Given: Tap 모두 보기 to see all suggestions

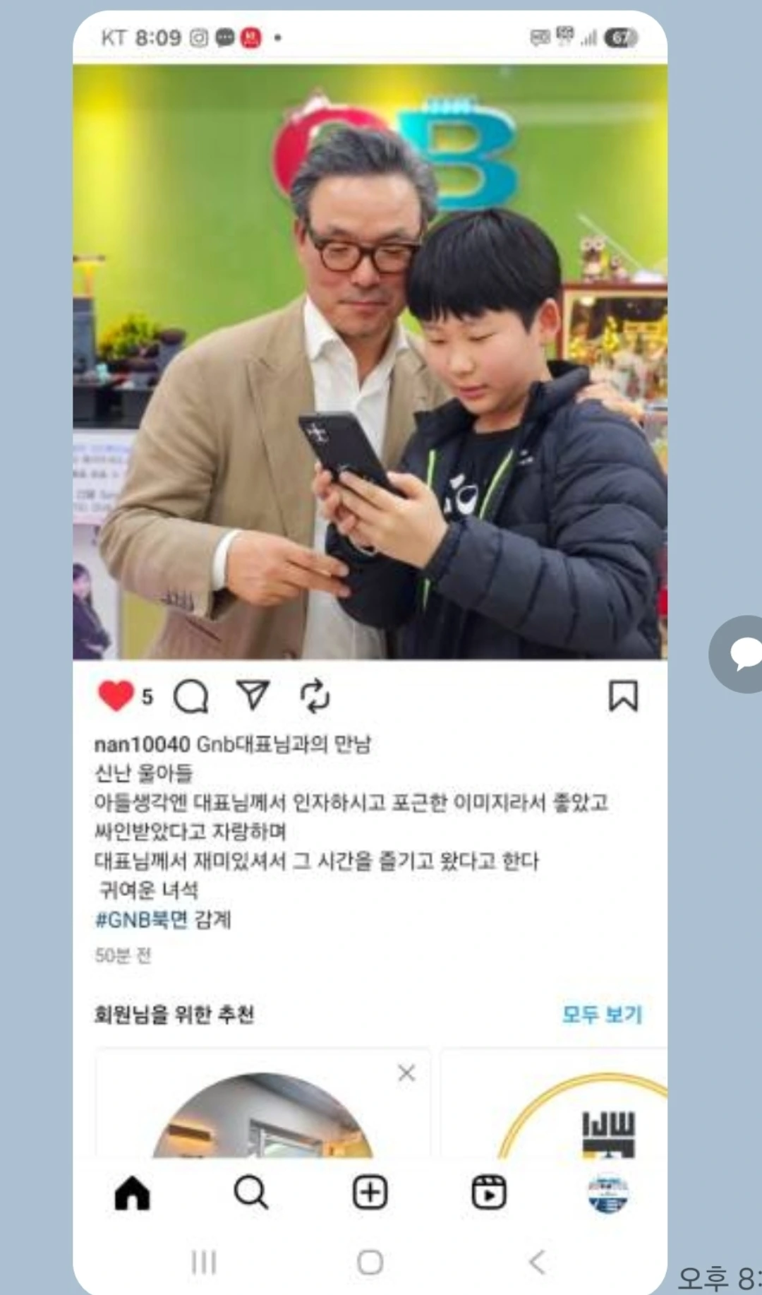Looking at the screenshot, I should click(602, 1015).
